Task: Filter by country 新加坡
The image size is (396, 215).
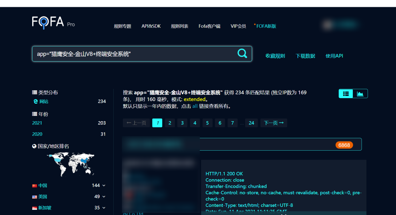Action: pos(45,208)
